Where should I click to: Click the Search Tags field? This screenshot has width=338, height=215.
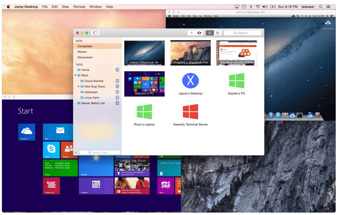tap(100, 152)
